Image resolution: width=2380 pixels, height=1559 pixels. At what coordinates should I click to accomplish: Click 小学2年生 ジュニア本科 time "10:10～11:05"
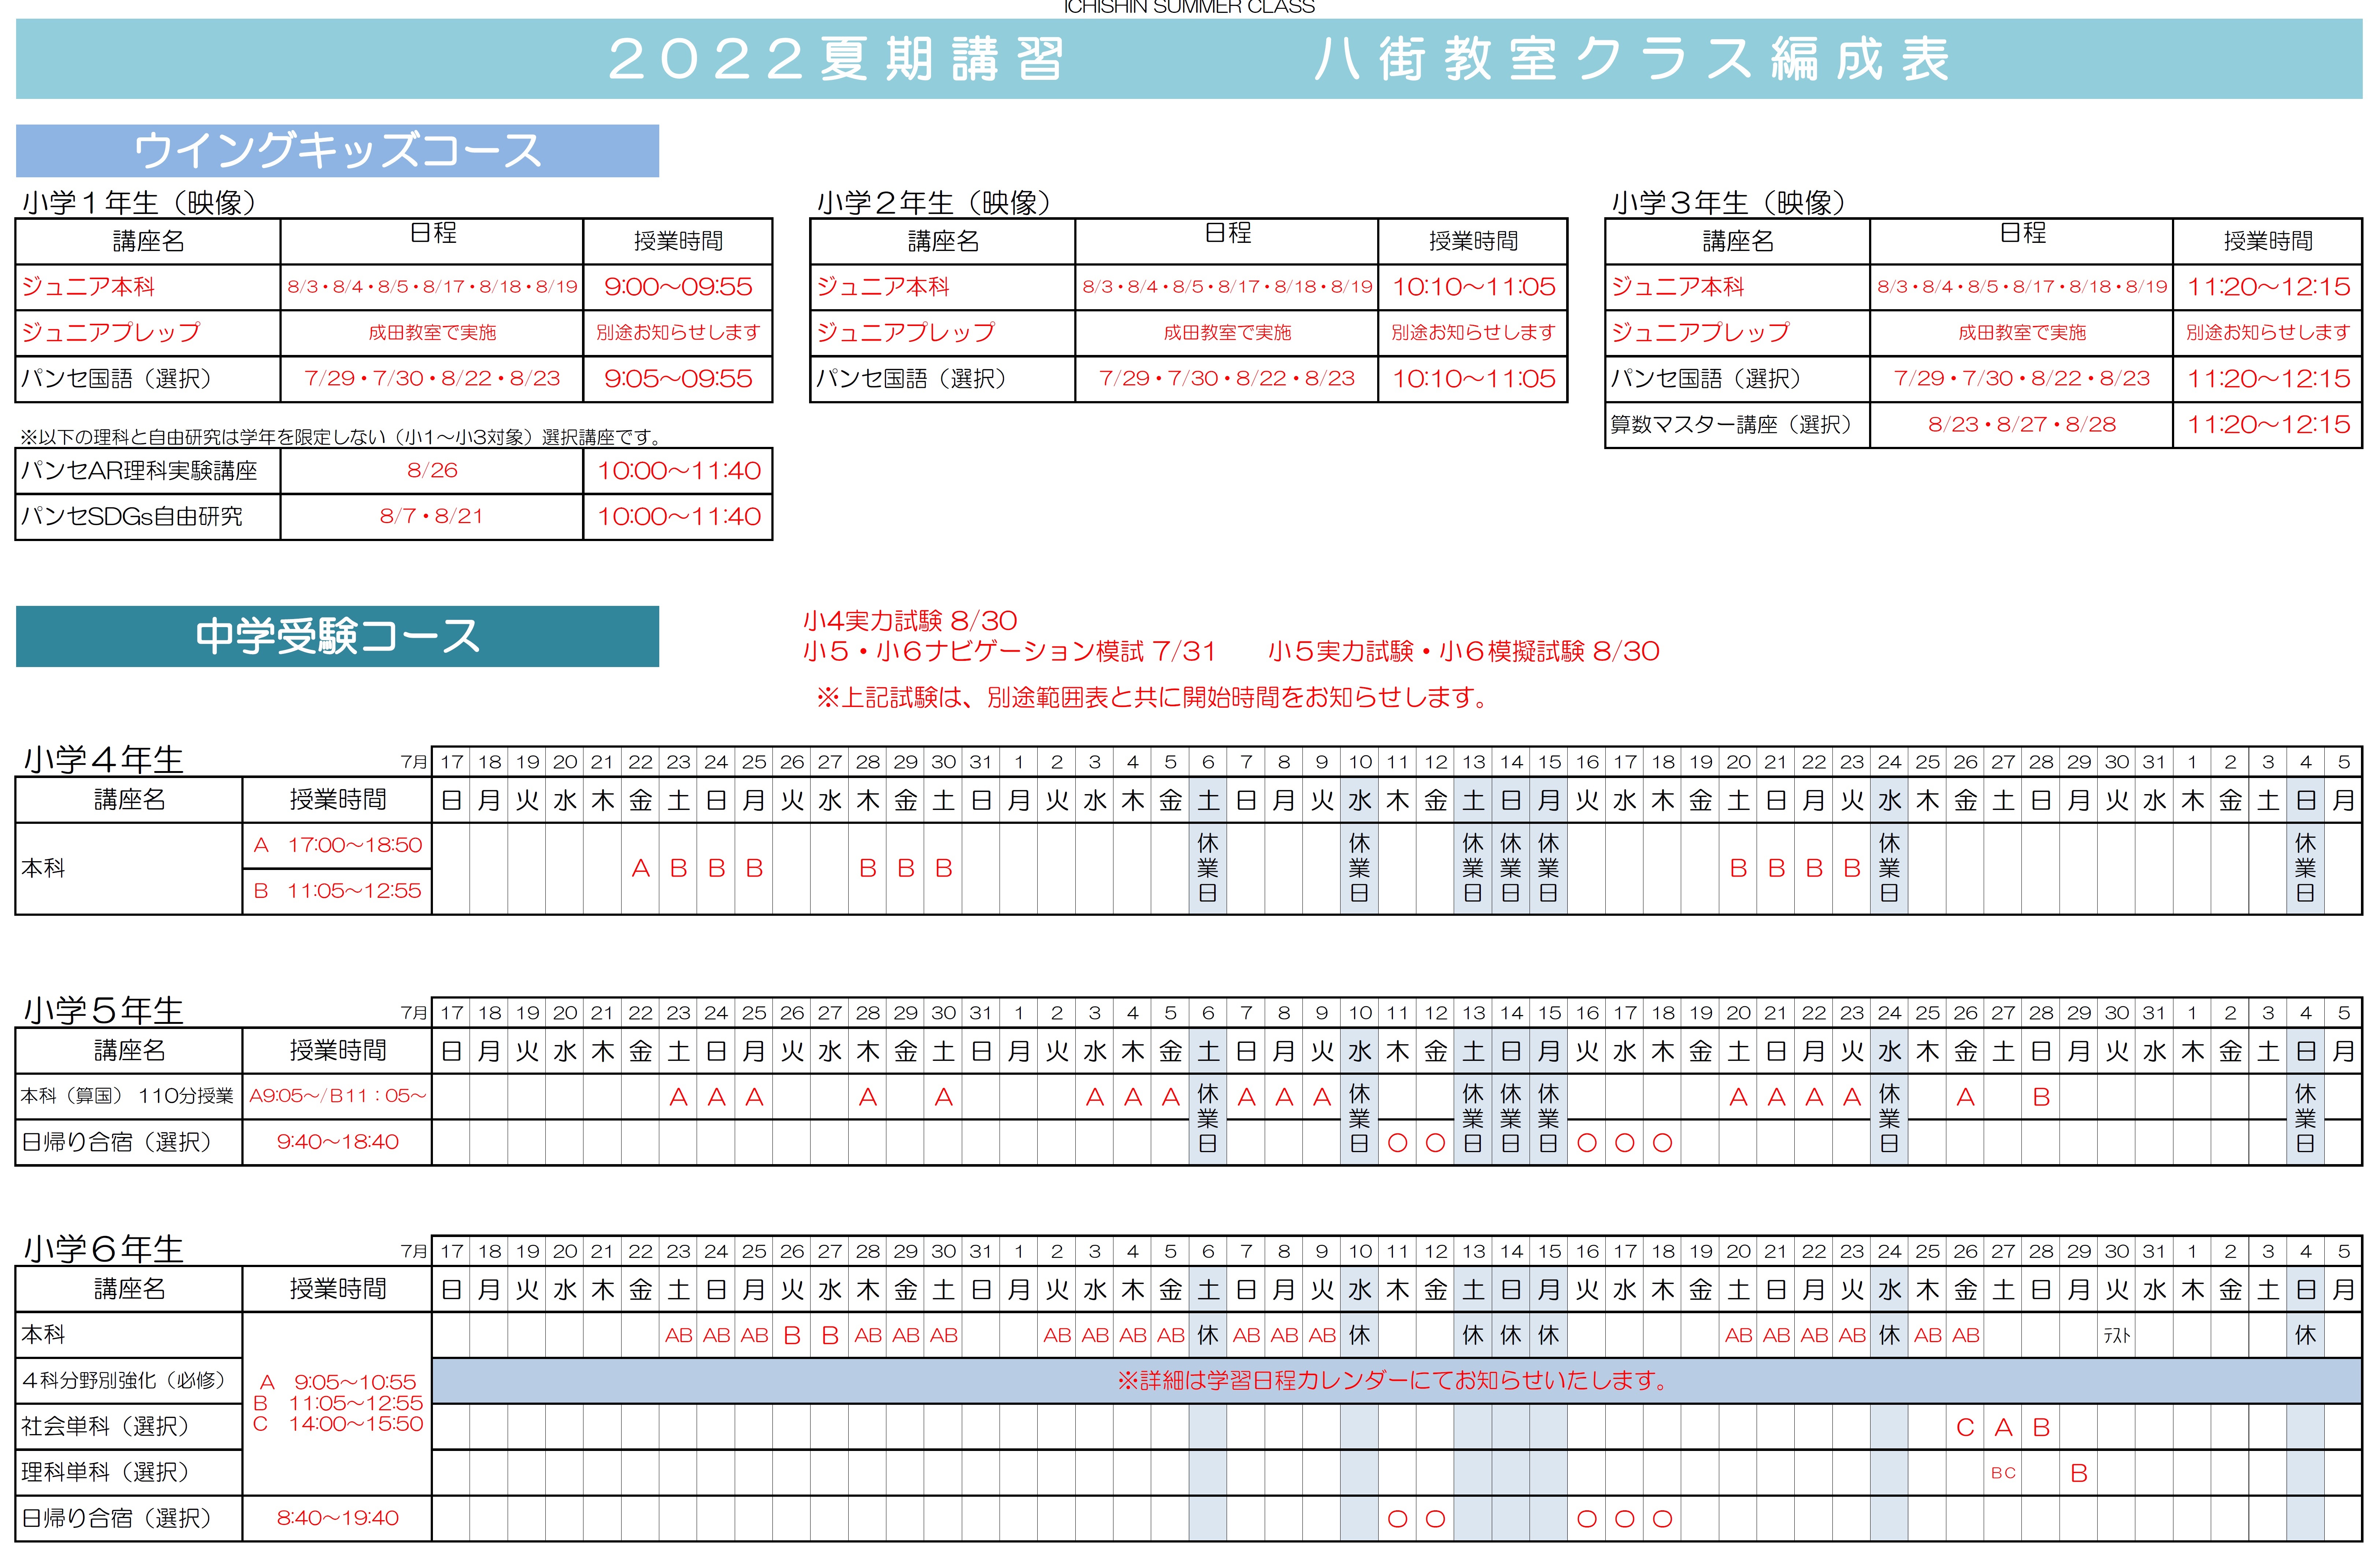click(1474, 287)
